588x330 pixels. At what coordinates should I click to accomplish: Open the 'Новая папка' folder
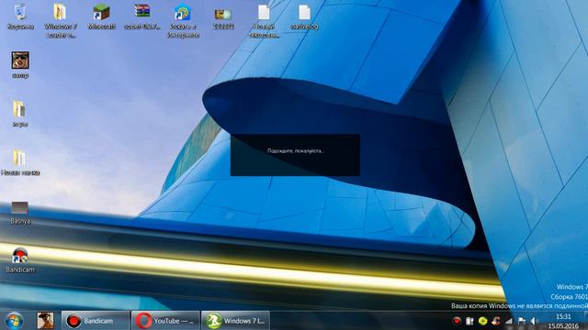pyautogui.click(x=20, y=162)
